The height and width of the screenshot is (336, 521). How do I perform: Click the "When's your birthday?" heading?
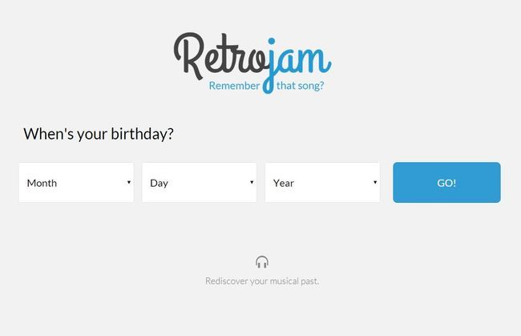click(99, 134)
